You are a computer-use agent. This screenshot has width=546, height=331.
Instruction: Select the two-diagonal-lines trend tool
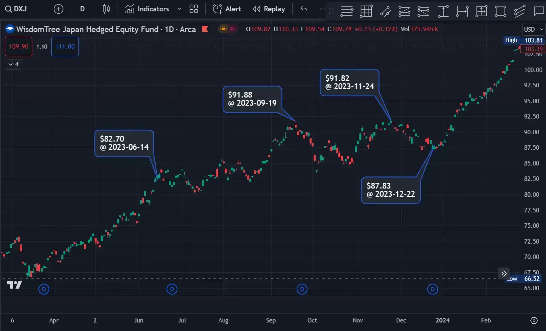[x=385, y=11]
